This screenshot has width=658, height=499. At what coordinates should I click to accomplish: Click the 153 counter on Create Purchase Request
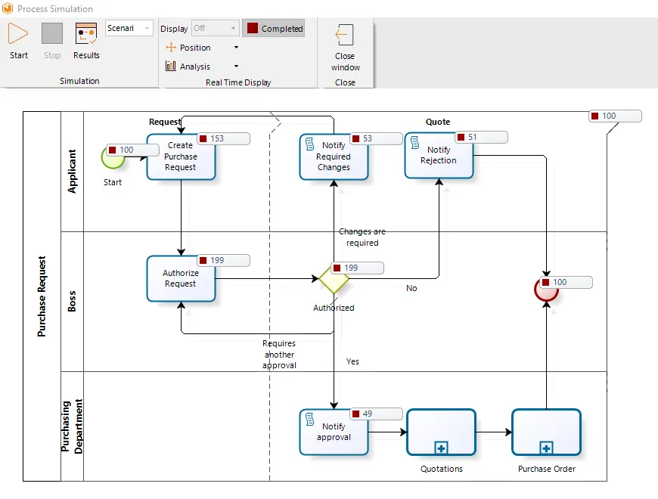point(224,138)
